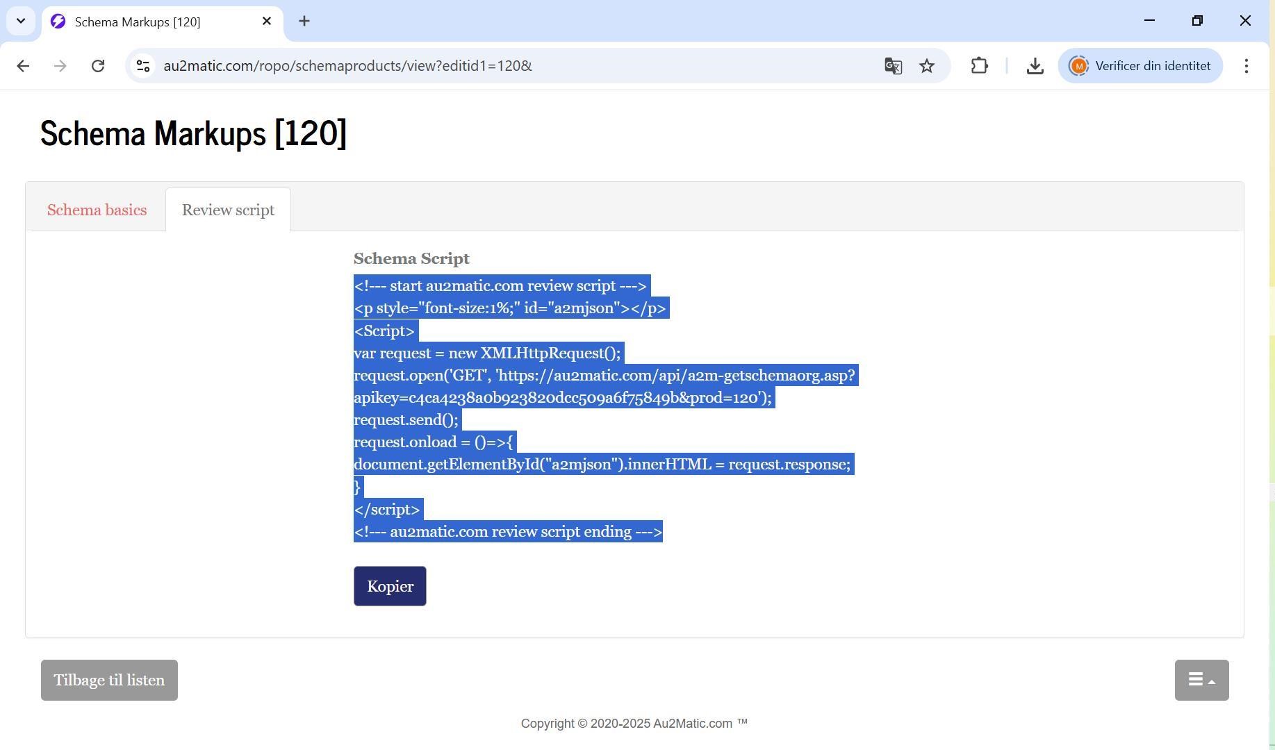This screenshot has height=750, width=1275.
Task: Click the 'start au2matic.com review script' line
Action: click(502, 286)
